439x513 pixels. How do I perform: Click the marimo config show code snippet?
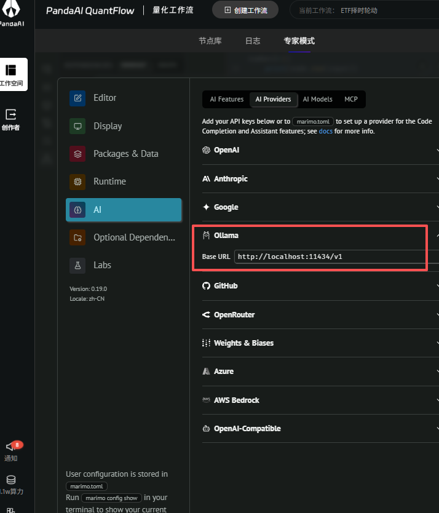(111, 498)
